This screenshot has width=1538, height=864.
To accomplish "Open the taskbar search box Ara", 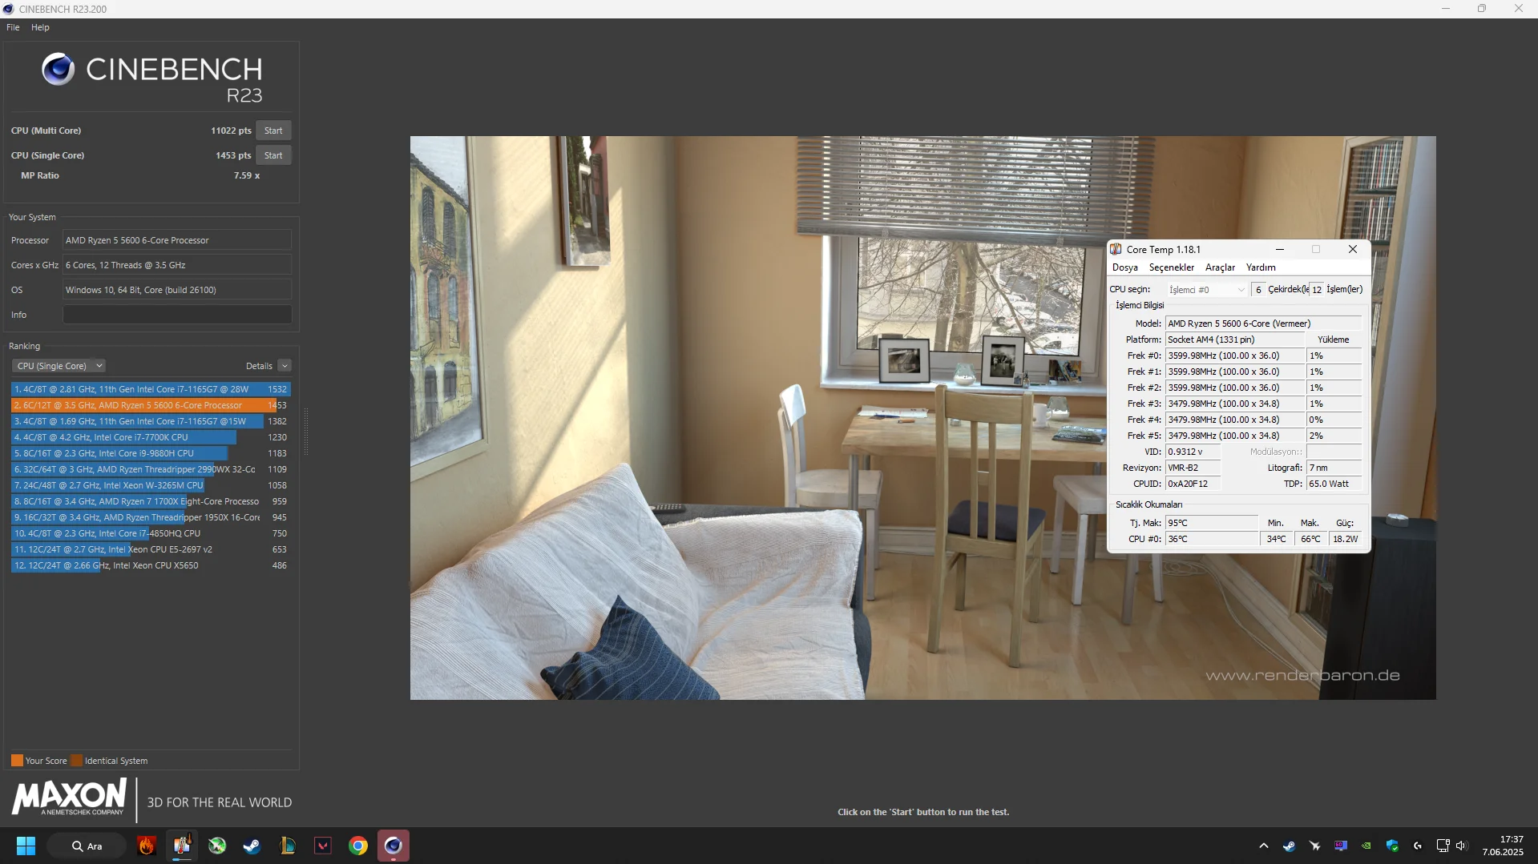I will [87, 846].
